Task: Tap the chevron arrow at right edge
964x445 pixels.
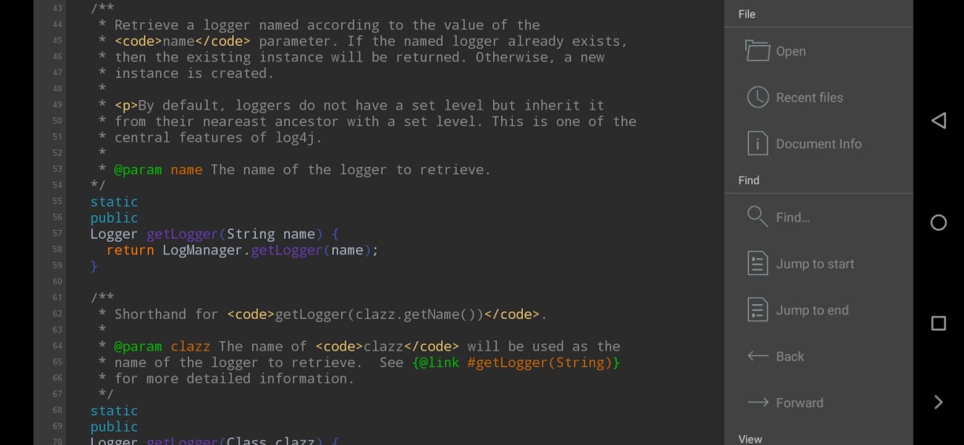Action: (x=938, y=402)
